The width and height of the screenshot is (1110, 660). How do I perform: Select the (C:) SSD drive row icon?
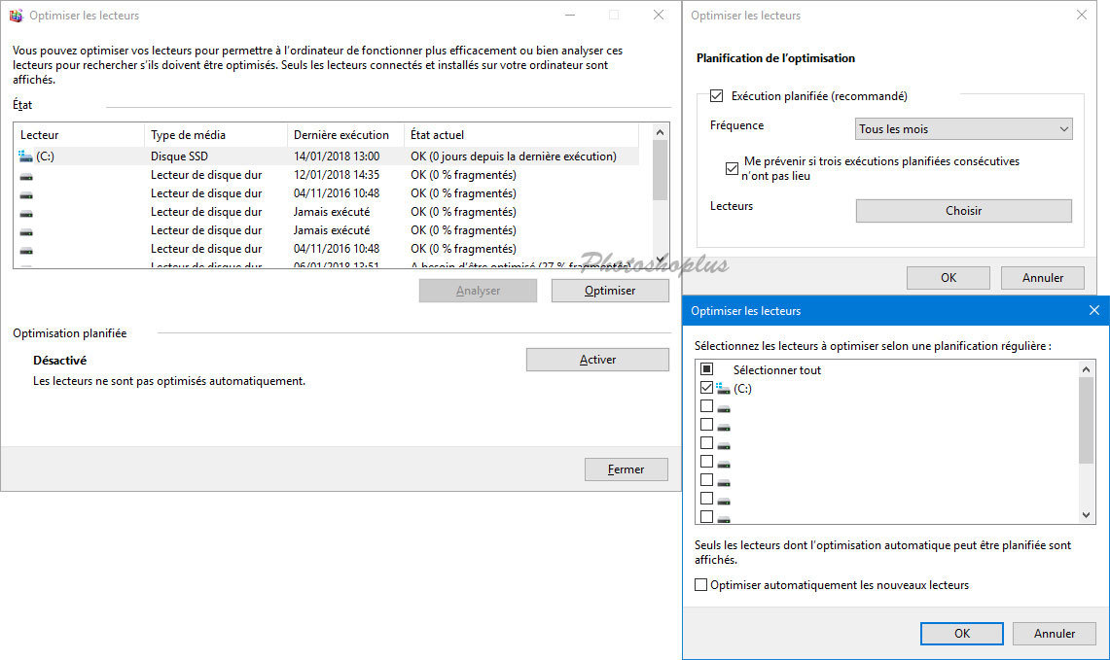(26, 156)
